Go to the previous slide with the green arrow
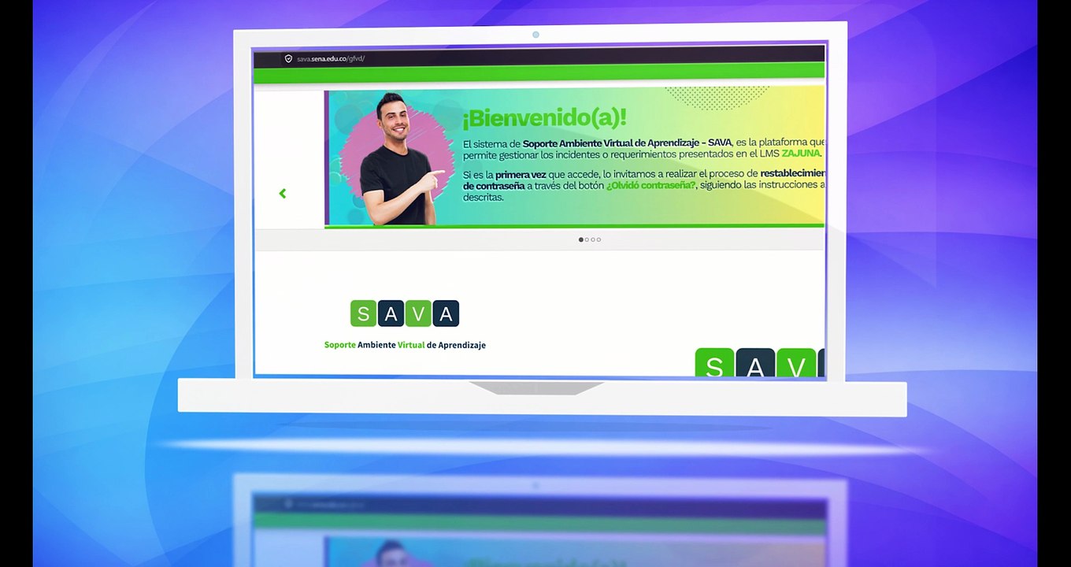The image size is (1071, 567). click(x=283, y=193)
